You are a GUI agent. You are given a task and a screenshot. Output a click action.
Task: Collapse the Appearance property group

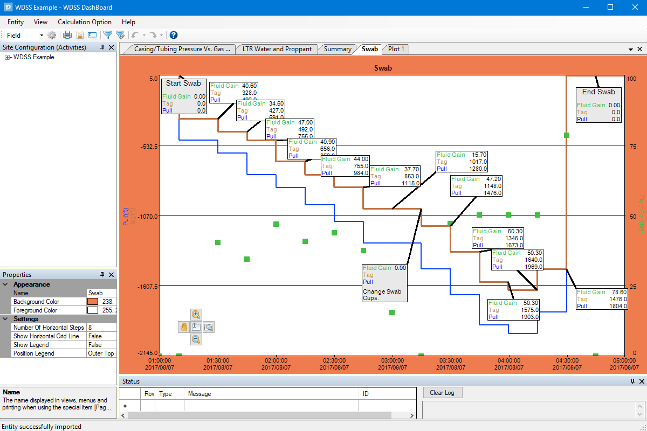(x=5, y=284)
